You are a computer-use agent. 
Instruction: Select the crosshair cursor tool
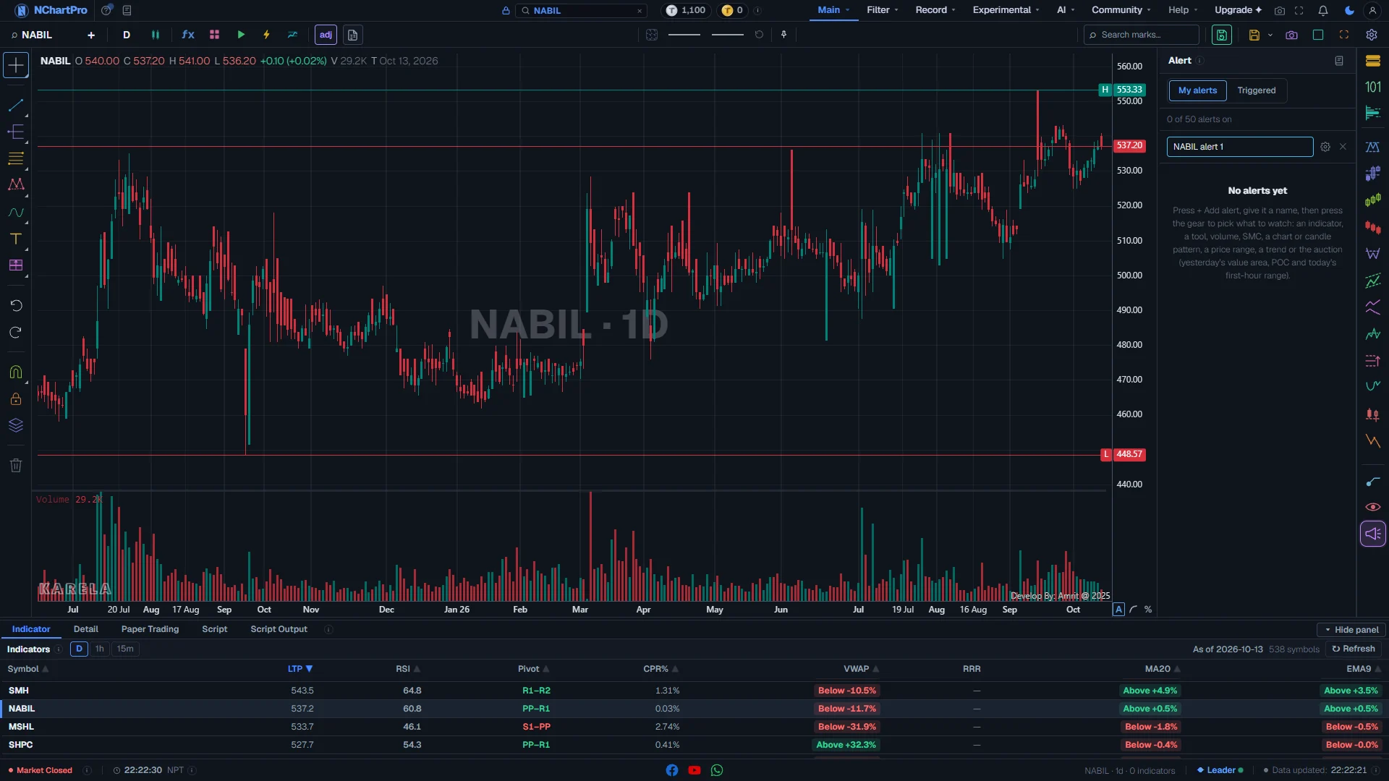pos(16,65)
